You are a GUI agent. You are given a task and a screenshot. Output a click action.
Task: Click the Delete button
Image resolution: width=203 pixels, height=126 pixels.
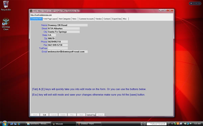click(x=63, y=115)
